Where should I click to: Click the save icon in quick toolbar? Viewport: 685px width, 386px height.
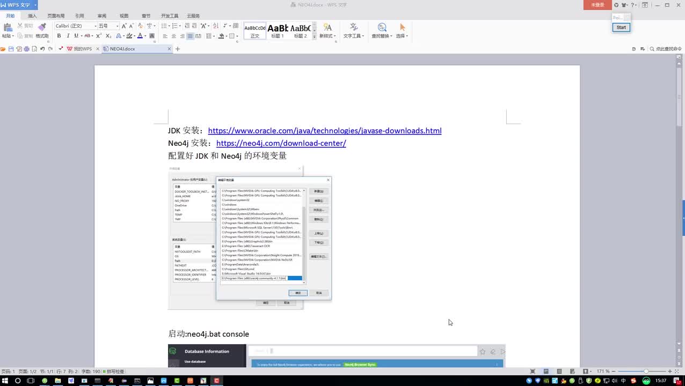11,49
